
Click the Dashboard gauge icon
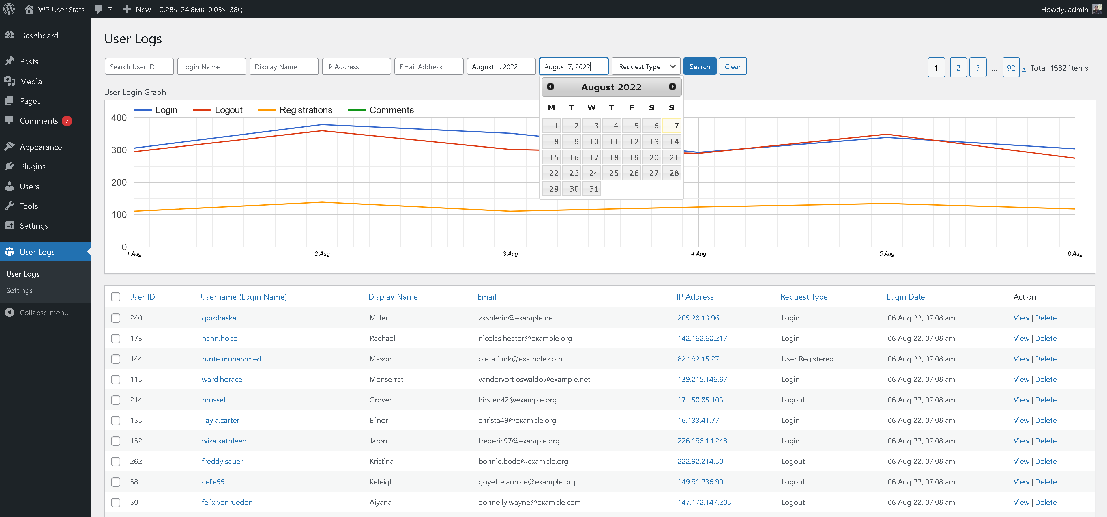pyautogui.click(x=10, y=36)
